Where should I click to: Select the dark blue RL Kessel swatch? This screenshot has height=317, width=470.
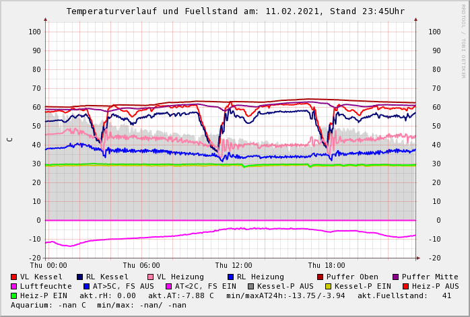[x=79, y=277]
